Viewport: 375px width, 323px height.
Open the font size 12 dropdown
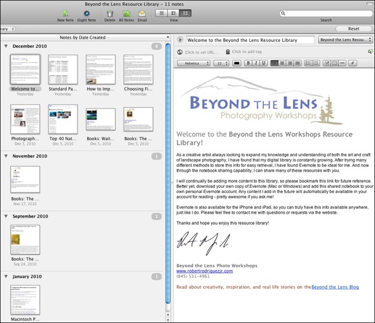[x=221, y=63]
